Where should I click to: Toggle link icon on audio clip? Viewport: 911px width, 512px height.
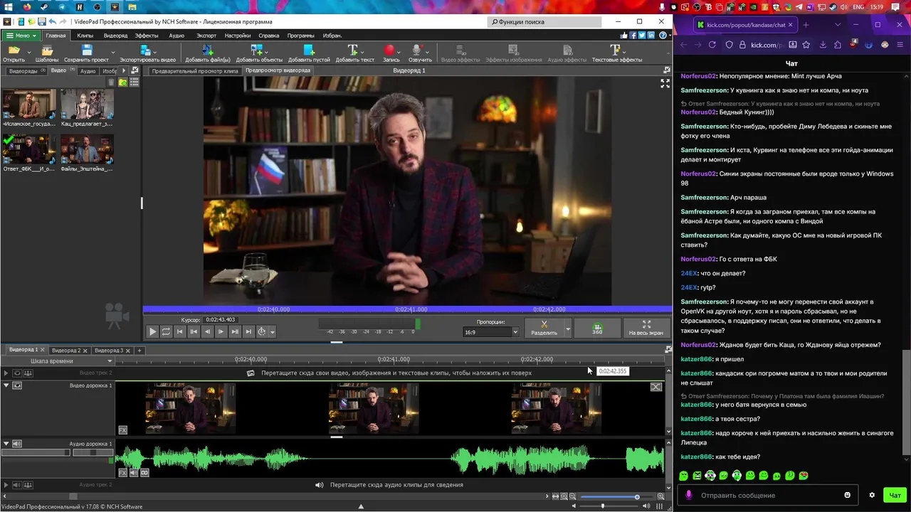(x=144, y=473)
